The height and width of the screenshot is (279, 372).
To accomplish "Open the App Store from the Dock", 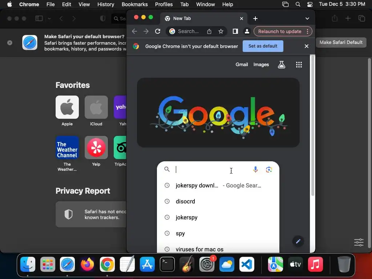I will pos(147,264).
